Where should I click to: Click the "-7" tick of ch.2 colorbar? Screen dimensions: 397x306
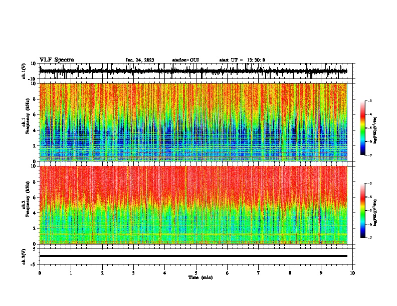point(370,238)
